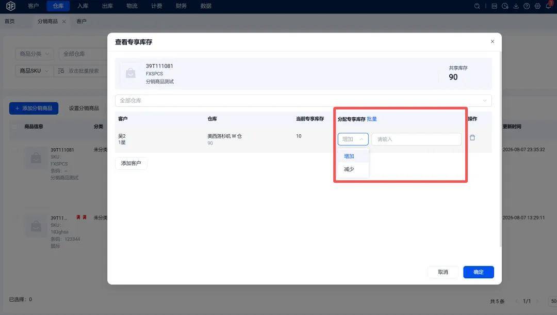The height and width of the screenshot is (315, 557).
Task: Focus the 请输入 quantity input field
Action: (416, 139)
